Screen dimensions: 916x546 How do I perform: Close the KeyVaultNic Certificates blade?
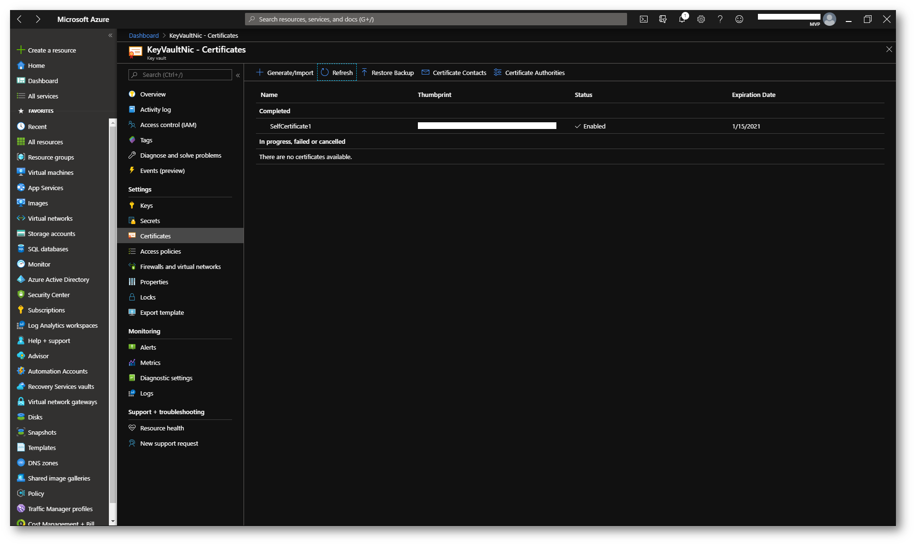point(889,50)
